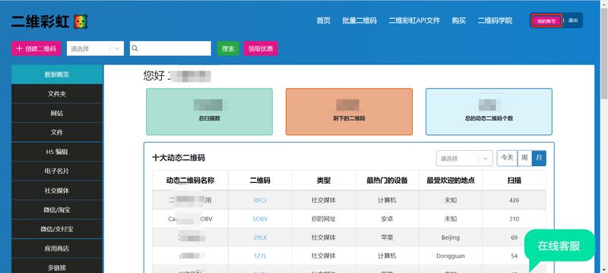608x273 pixels.
Task: Click the 你的网址 type cell
Action: (x=324, y=219)
